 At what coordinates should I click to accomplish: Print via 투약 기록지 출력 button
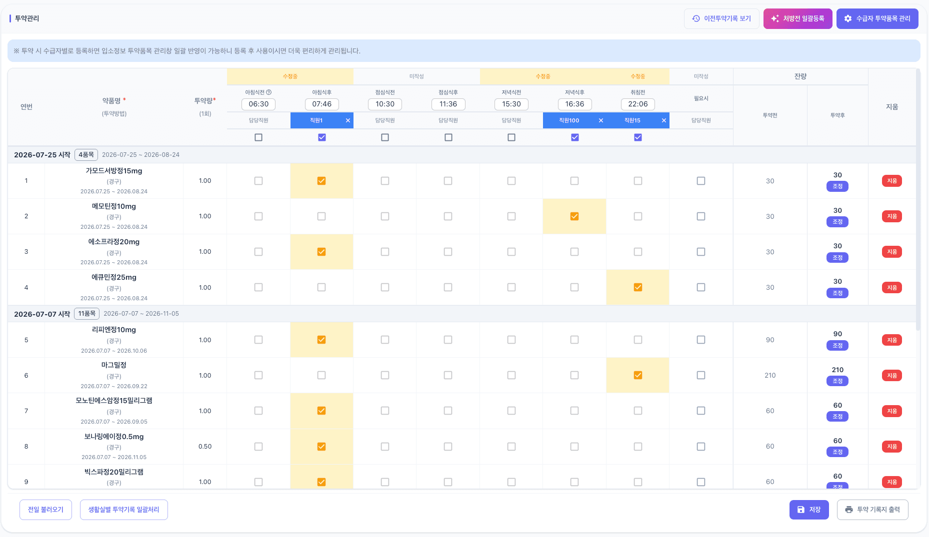(872, 510)
